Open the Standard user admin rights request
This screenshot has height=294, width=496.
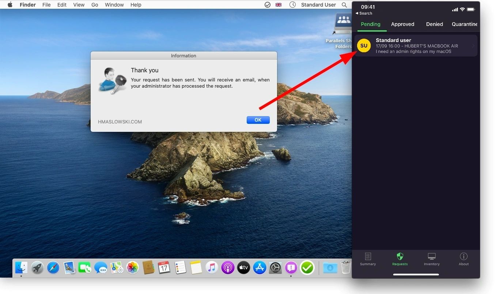pos(416,46)
